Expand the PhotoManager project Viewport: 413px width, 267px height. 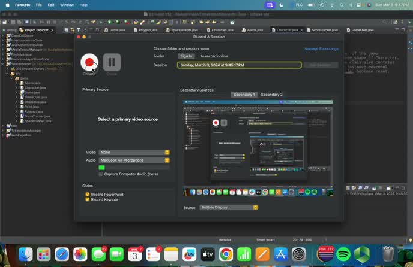coord(3,54)
